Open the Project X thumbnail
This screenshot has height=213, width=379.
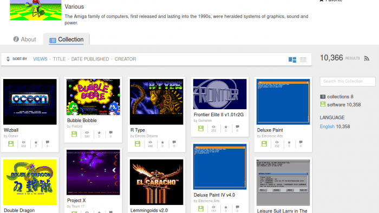(x=93, y=172)
